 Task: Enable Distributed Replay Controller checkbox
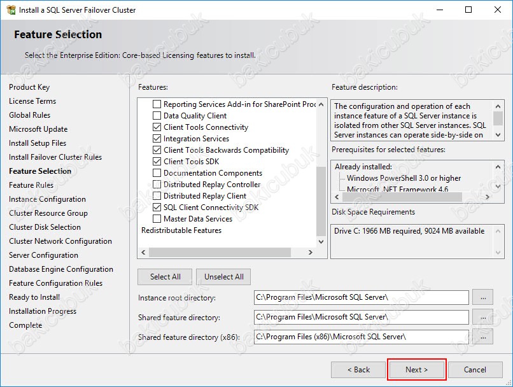click(157, 185)
